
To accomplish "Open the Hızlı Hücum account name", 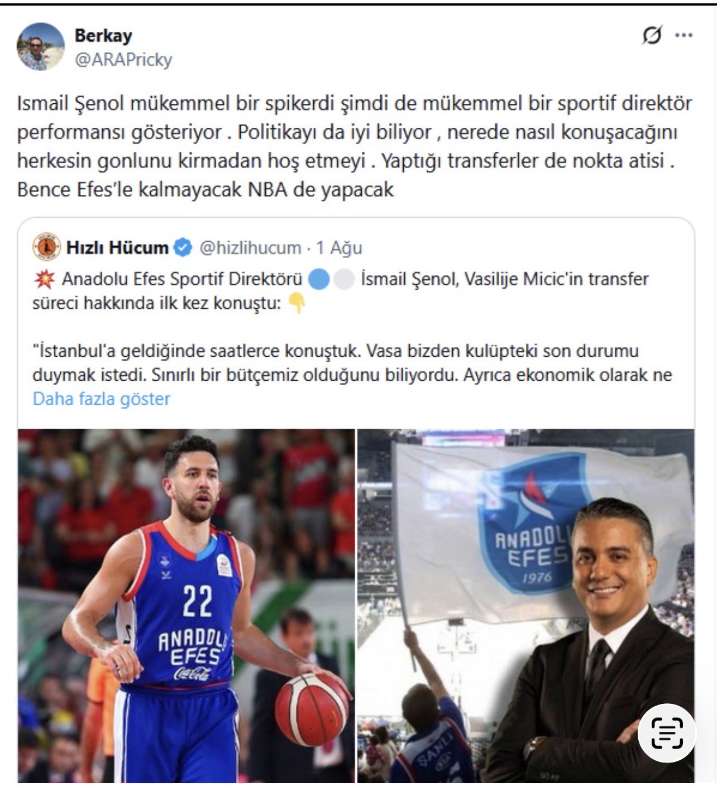I will point(117,247).
